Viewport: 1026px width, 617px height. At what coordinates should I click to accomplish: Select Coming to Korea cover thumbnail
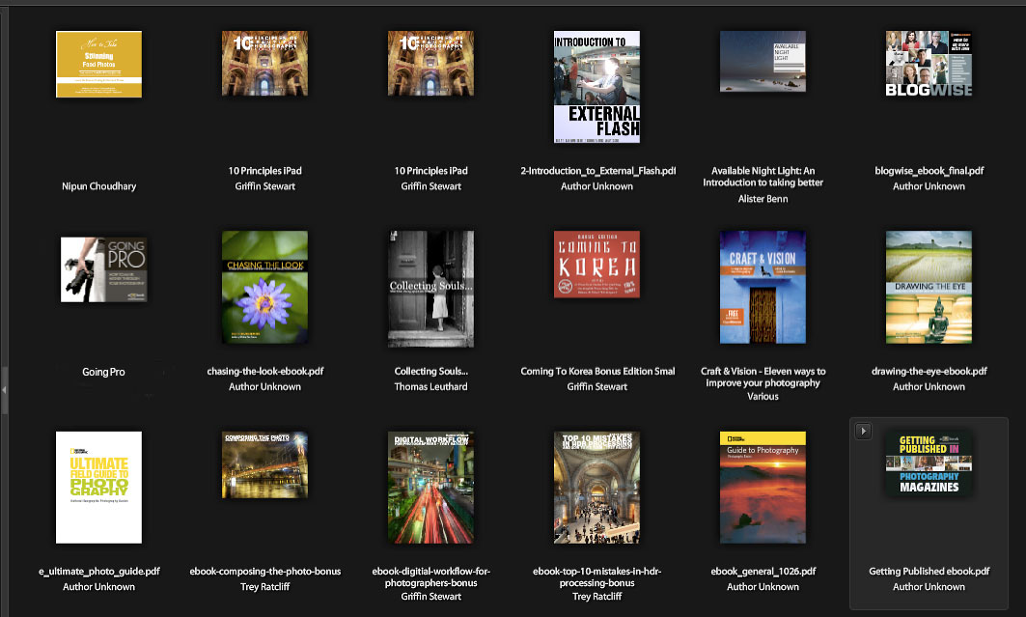click(596, 264)
